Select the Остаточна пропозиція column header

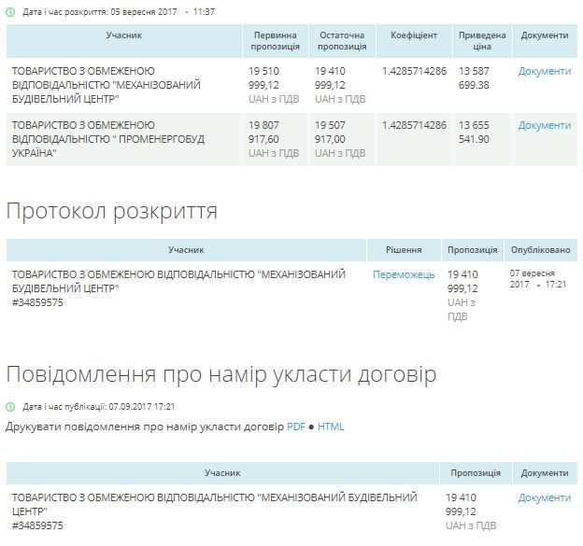click(x=342, y=41)
